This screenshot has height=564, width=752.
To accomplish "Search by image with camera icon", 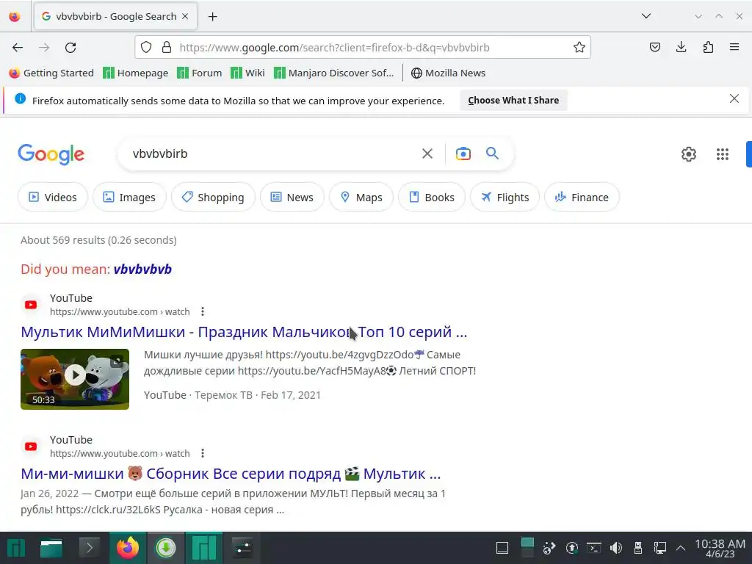I will 463,153.
